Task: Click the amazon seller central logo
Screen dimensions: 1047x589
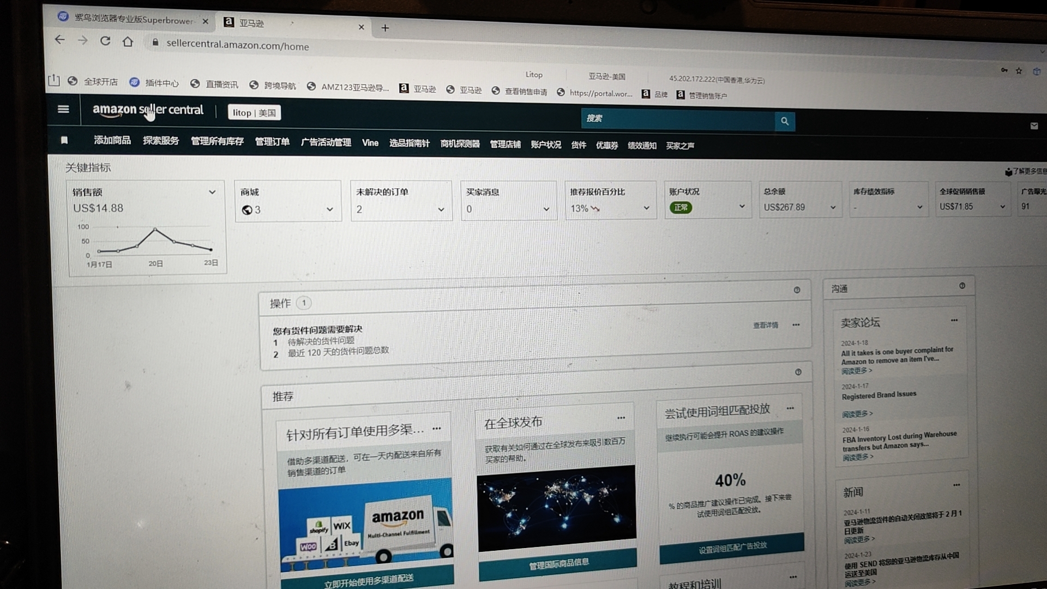Action: pyautogui.click(x=148, y=110)
